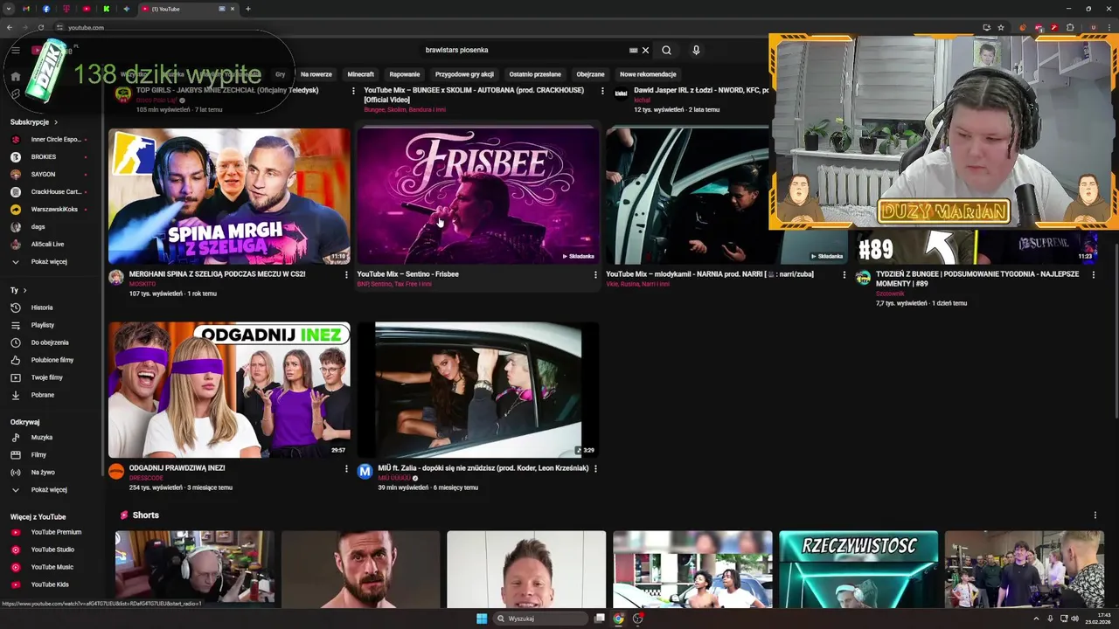Screen dimensions: 1119x629
Task: Open the tab search dropdown arrow
Action: pyautogui.click(x=10, y=9)
